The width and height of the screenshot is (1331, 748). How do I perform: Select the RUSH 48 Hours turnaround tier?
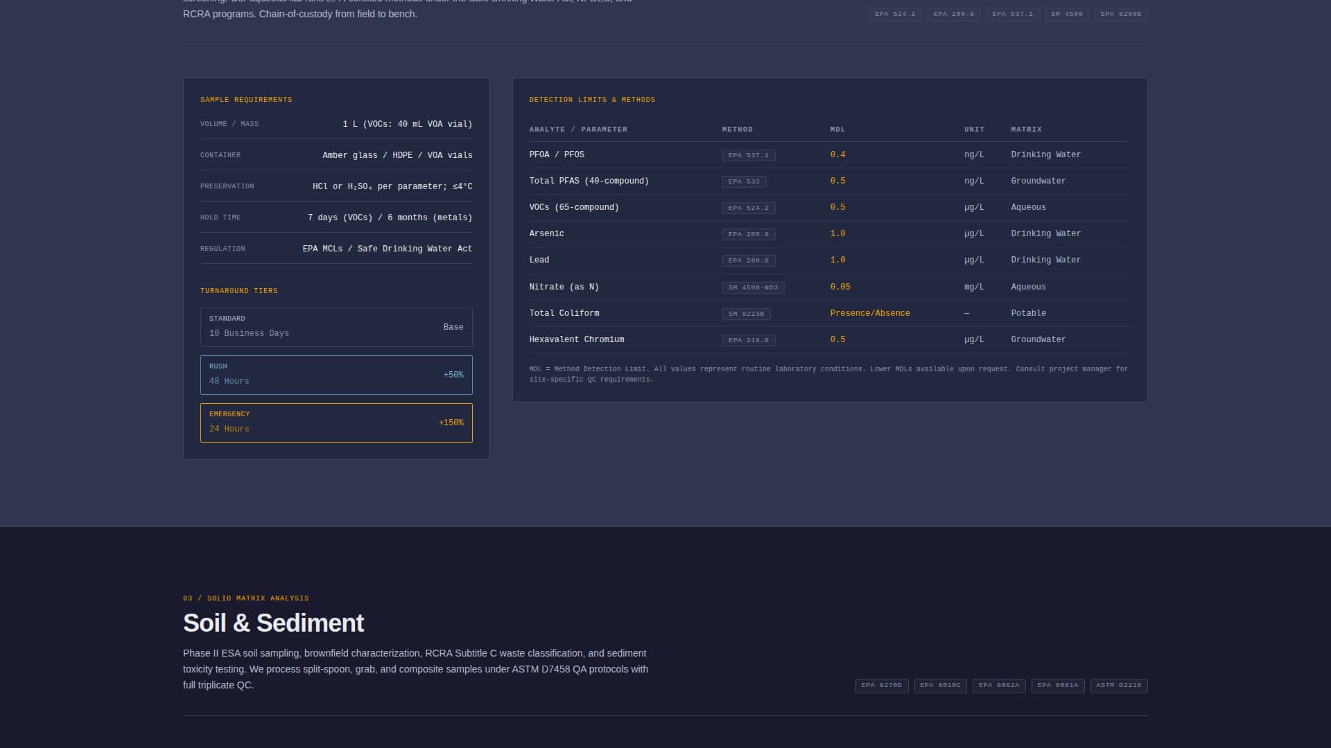tap(336, 375)
